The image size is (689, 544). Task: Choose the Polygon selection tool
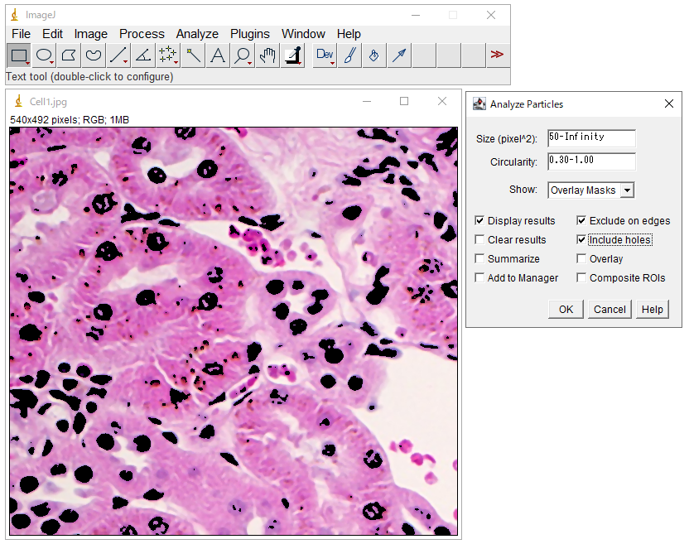[x=69, y=55]
